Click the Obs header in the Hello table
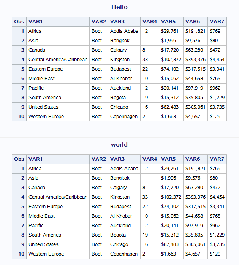This screenshot has height=265, width=239. [x=19, y=22]
